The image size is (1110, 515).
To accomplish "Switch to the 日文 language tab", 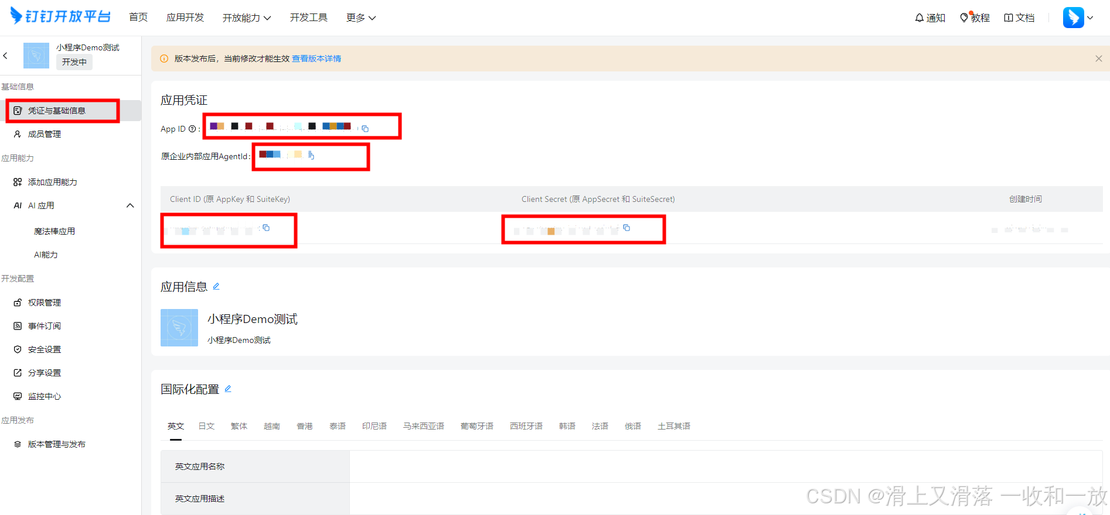I will tap(206, 426).
